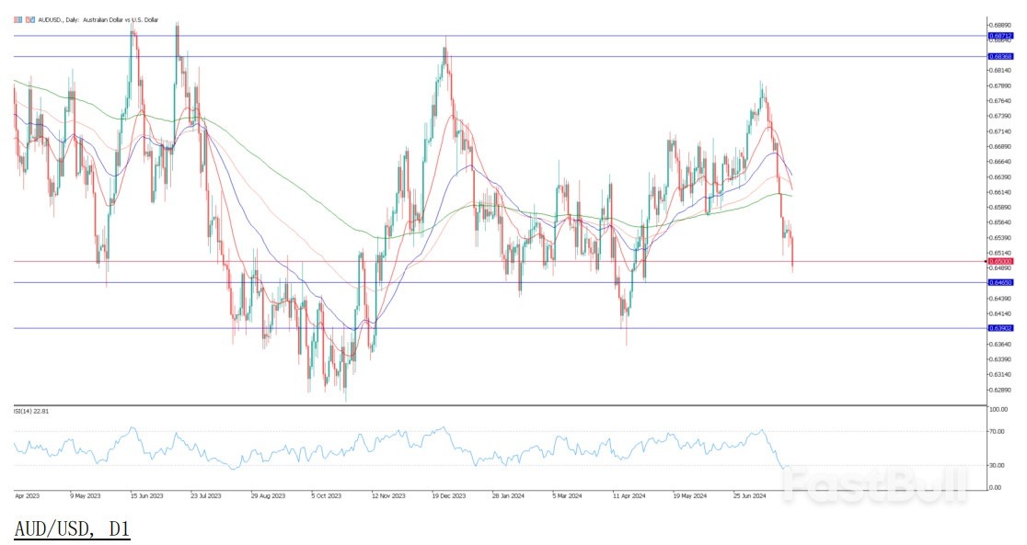The width and height of the screenshot is (1027, 545).
Task: Click the red 0.65000 current price label
Action: [x=1000, y=261]
